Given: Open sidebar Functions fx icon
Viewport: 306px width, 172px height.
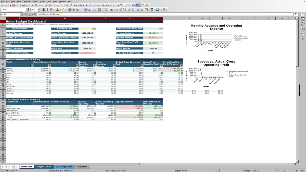Looking at the screenshot, I should pos(303,39).
